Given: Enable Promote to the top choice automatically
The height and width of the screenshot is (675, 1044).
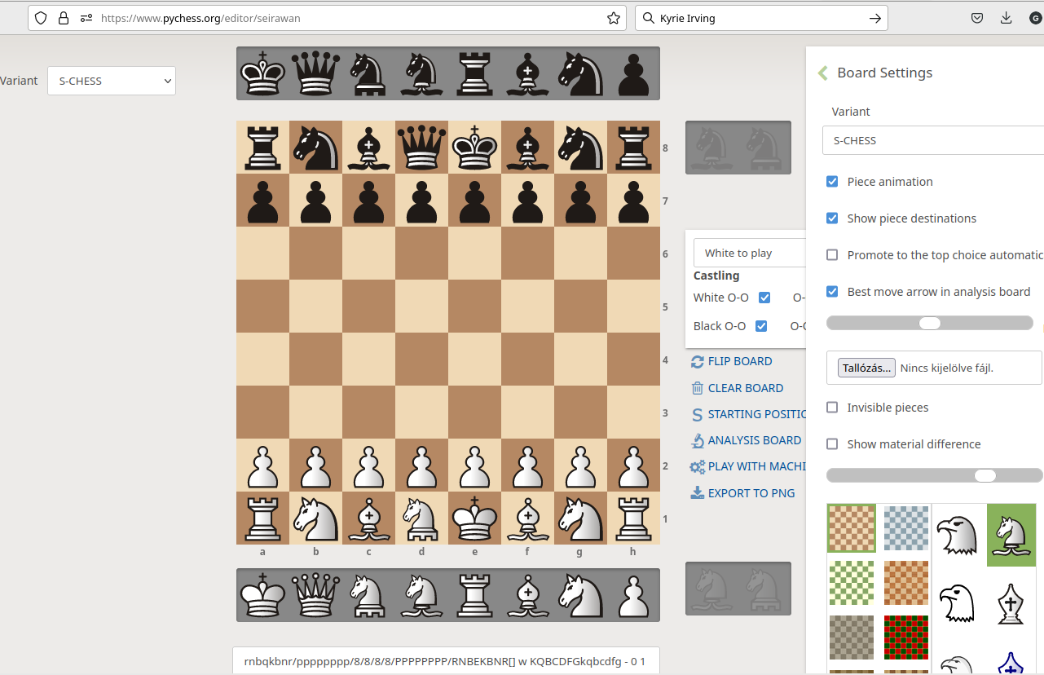Looking at the screenshot, I should [832, 255].
